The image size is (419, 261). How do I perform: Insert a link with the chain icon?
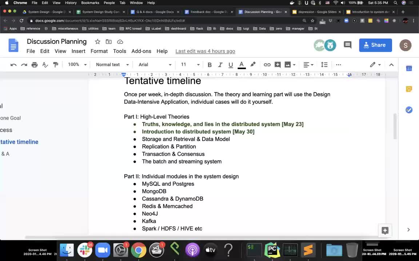tap(267, 65)
